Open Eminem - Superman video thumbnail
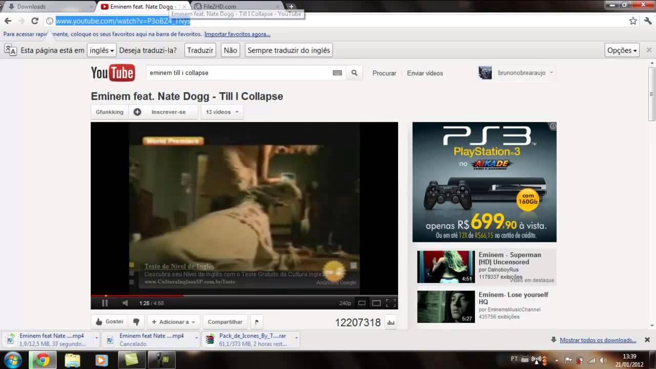The height and width of the screenshot is (369, 656). click(x=446, y=266)
